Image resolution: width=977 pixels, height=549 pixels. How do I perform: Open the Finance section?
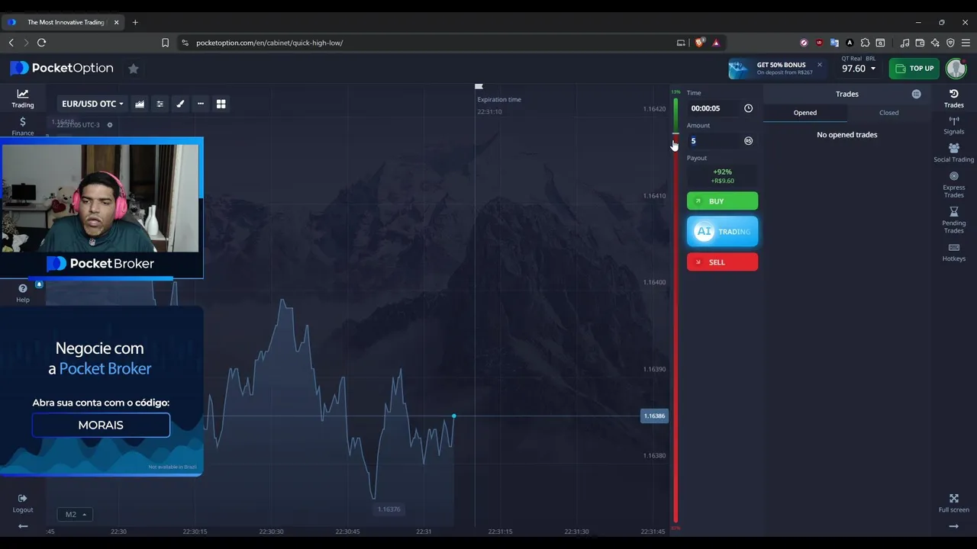click(x=23, y=127)
